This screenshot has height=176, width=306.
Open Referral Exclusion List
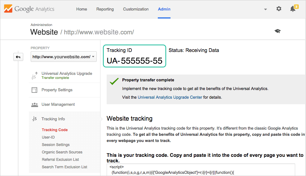[60, 159]
